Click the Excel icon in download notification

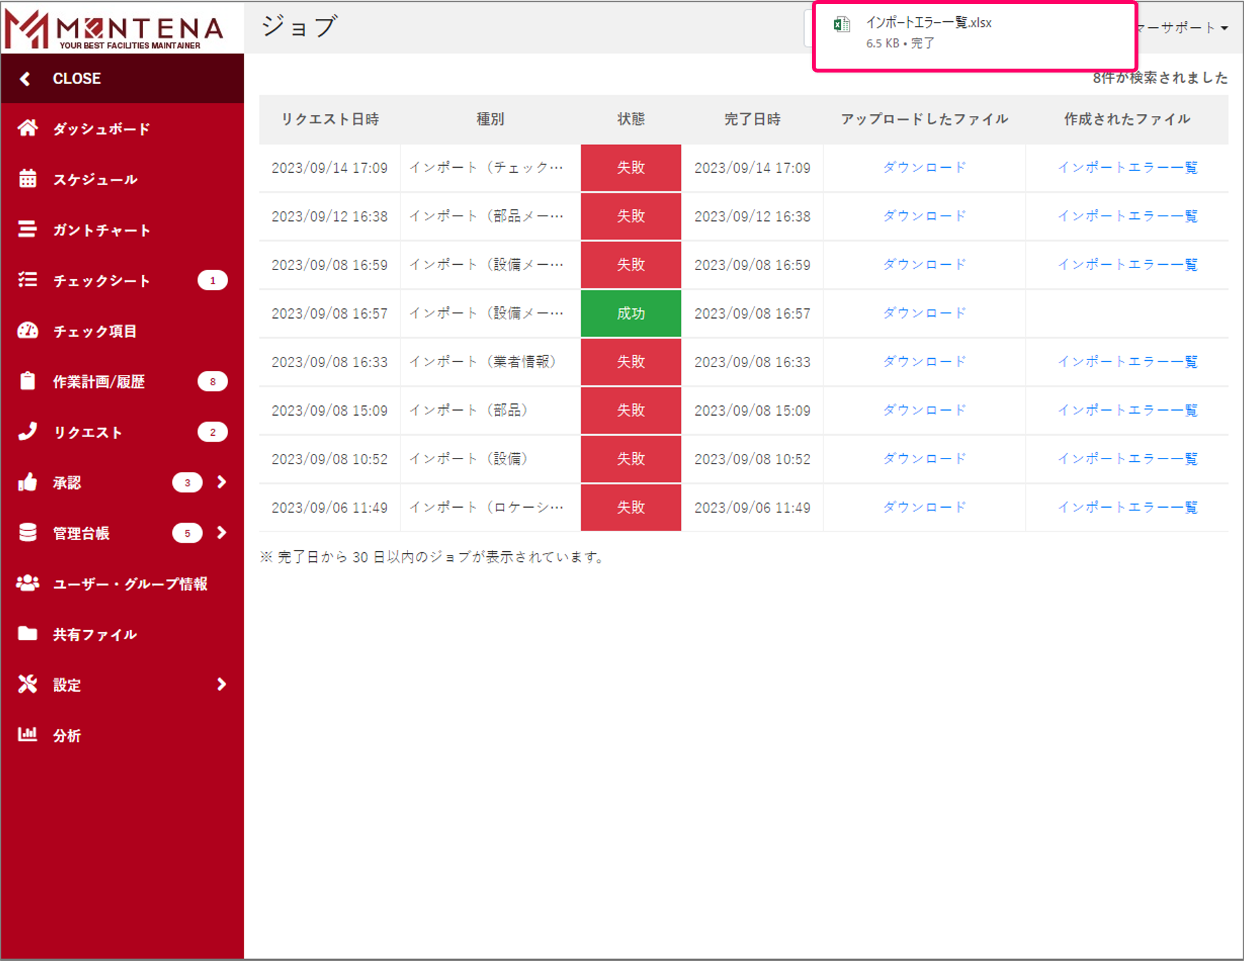click(x=842, y=23)
